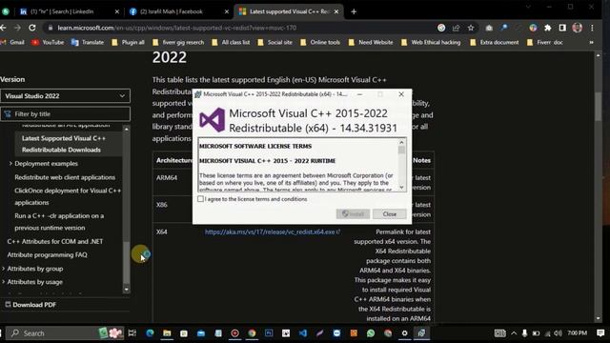Open fiverr gig reserch bookmark folder
Viewport: 610px width, 343px height.
click(178, 42)
